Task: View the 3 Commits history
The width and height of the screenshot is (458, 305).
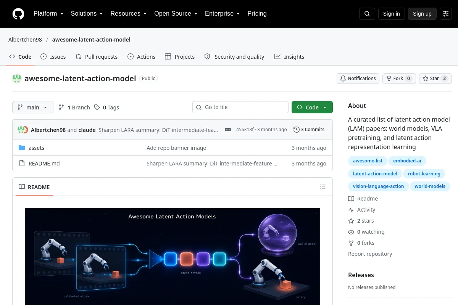Action: point(309,130)
